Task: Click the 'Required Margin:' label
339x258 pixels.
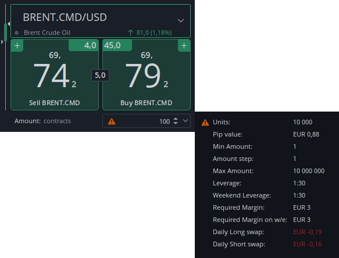Action: pyautogui.click(x=238, y=207)
